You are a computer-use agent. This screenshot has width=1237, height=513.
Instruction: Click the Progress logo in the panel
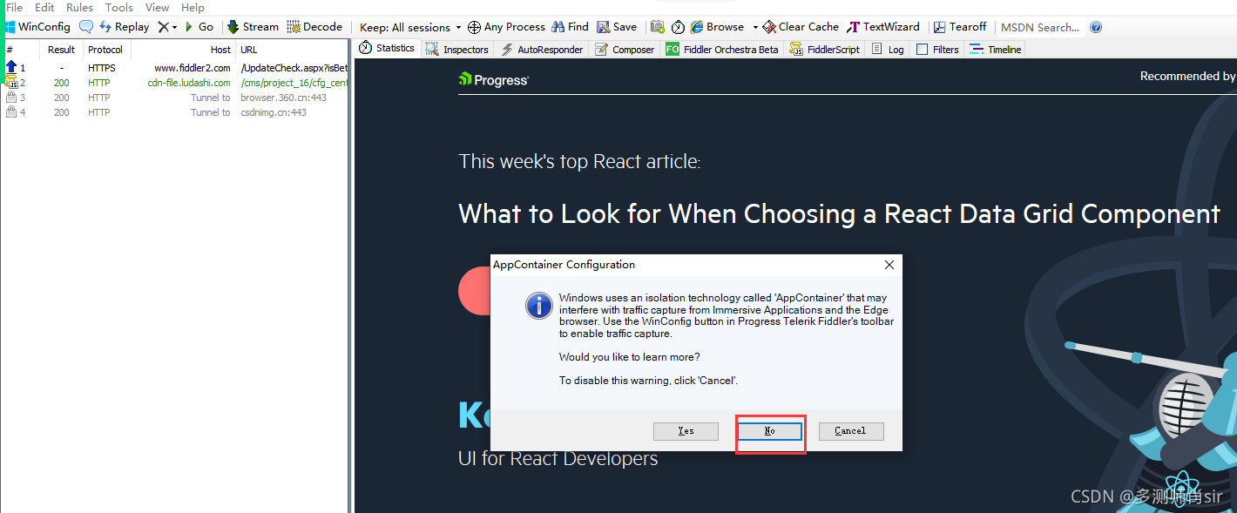pos(493,80)
